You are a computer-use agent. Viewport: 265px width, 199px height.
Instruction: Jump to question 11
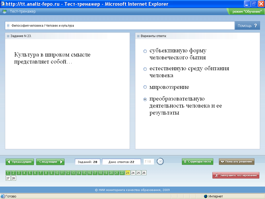click(62, 173)
